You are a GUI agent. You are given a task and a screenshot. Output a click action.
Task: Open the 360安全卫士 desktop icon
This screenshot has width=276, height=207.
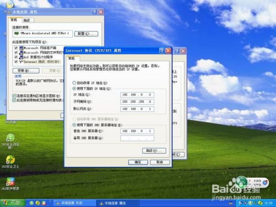click(10, 160)
